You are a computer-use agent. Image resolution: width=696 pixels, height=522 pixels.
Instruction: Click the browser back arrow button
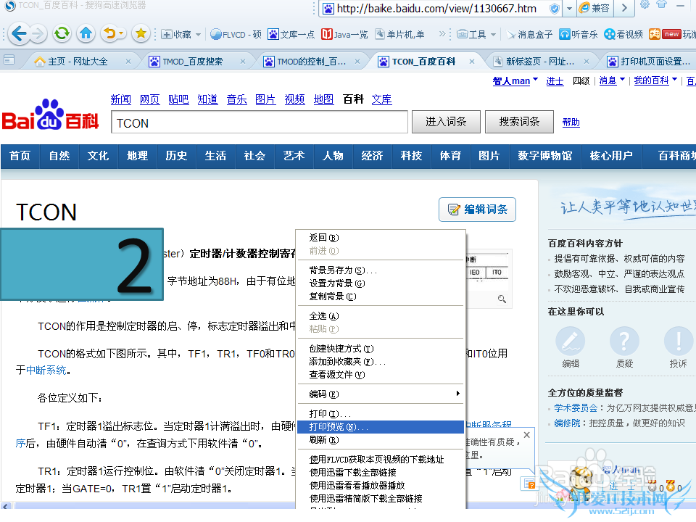[x=19, y=33]
